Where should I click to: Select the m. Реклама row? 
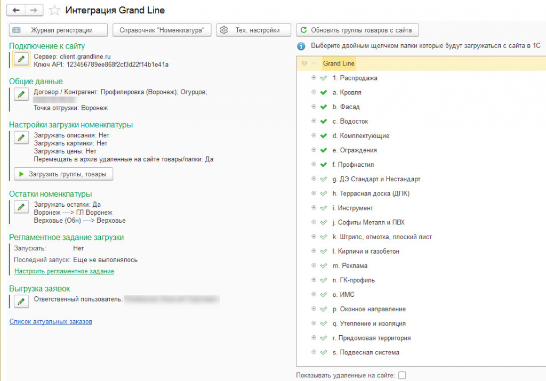(x=421, y=266)
